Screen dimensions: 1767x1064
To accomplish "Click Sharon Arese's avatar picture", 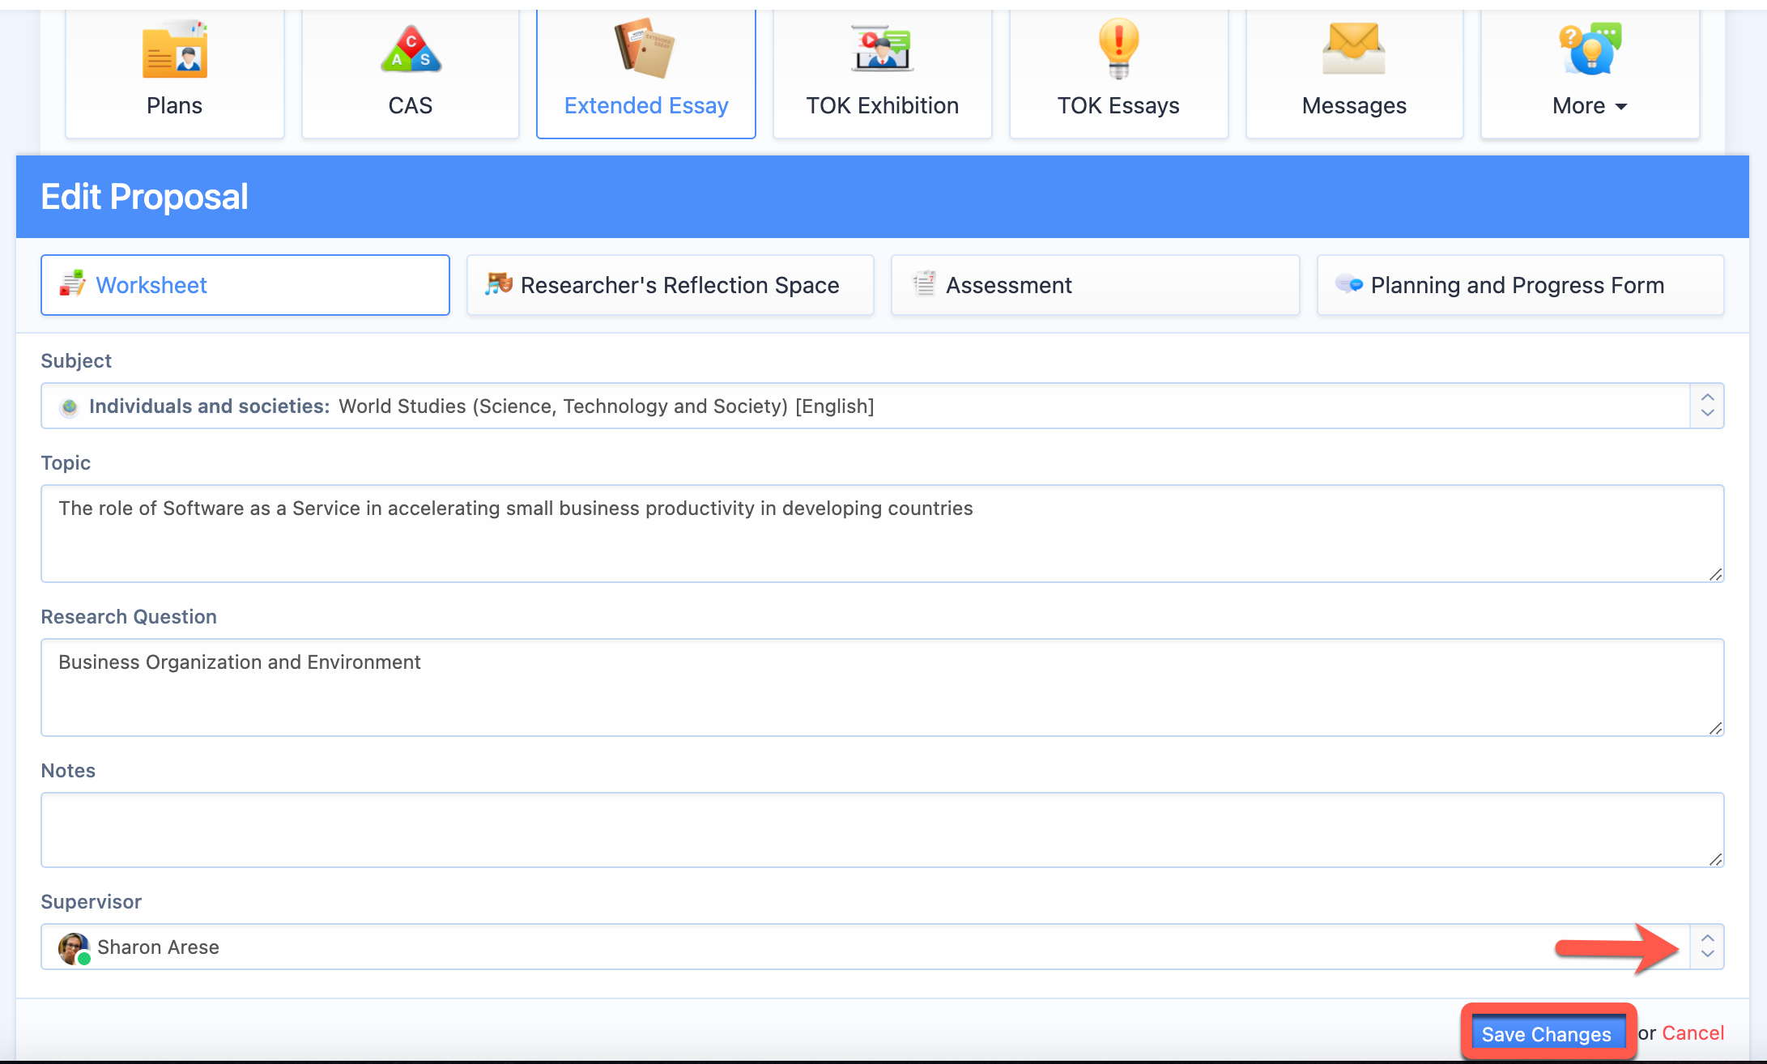I will [x=74, y=947].
